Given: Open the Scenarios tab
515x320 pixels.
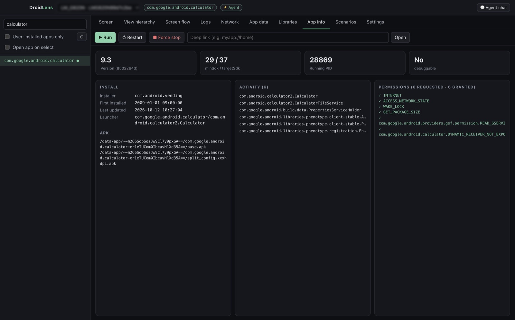Looking at the screenshot, I should point(346,22).
